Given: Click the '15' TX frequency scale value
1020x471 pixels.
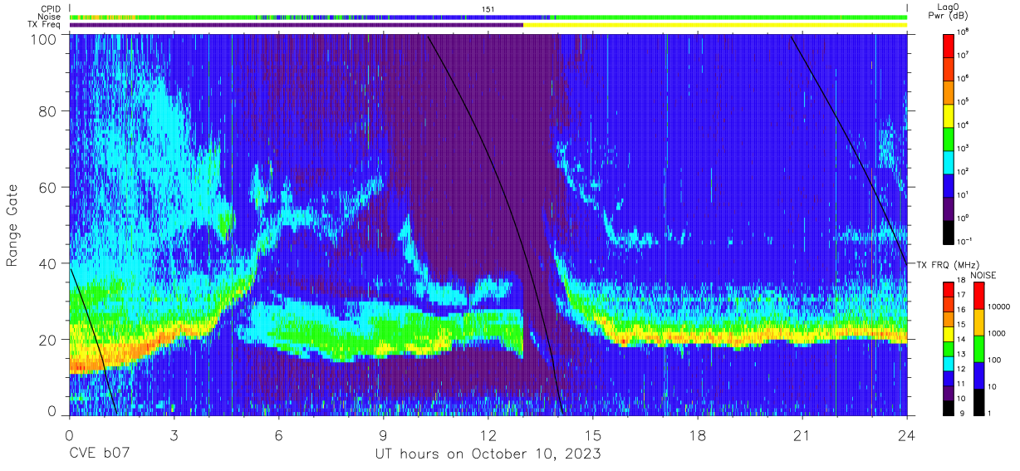Looking at the screenshot, I should pos(960,326).
